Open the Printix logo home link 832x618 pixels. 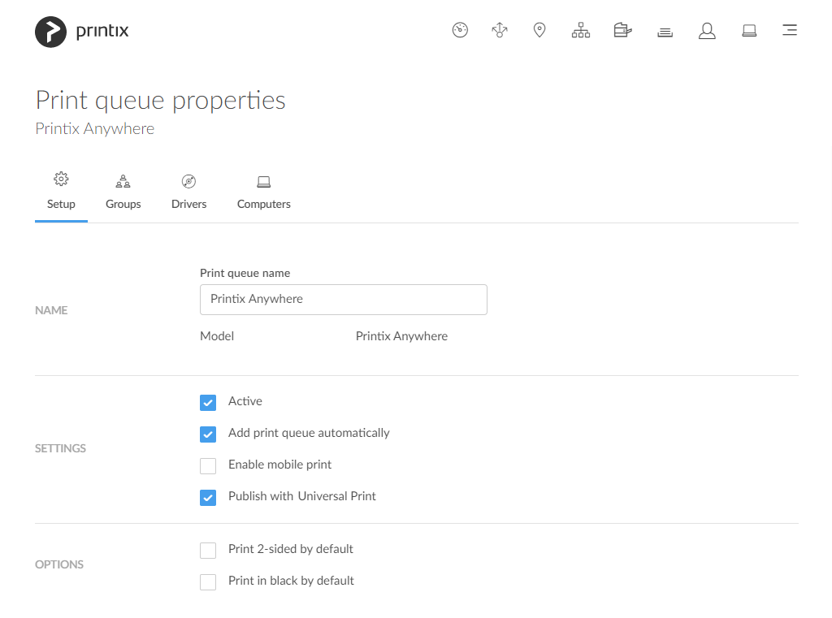pyautogui.click(x=82, y=32)
